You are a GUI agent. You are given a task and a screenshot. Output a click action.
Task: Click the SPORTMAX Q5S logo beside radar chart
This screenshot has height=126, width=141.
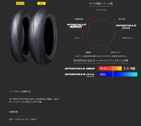point(76,26)
